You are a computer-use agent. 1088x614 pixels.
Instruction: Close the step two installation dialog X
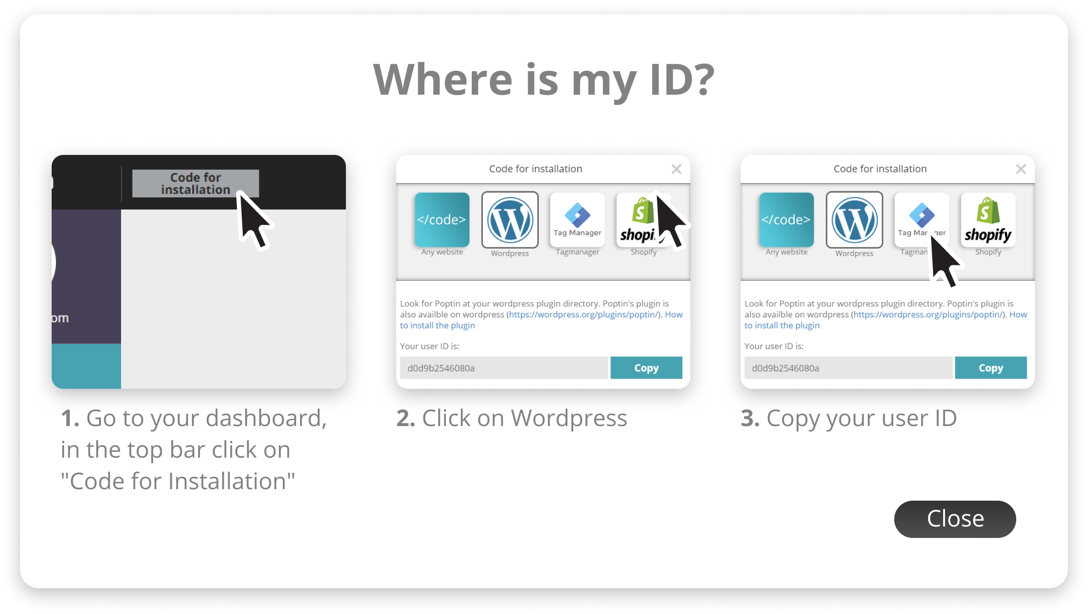click(x=676, y=169)
